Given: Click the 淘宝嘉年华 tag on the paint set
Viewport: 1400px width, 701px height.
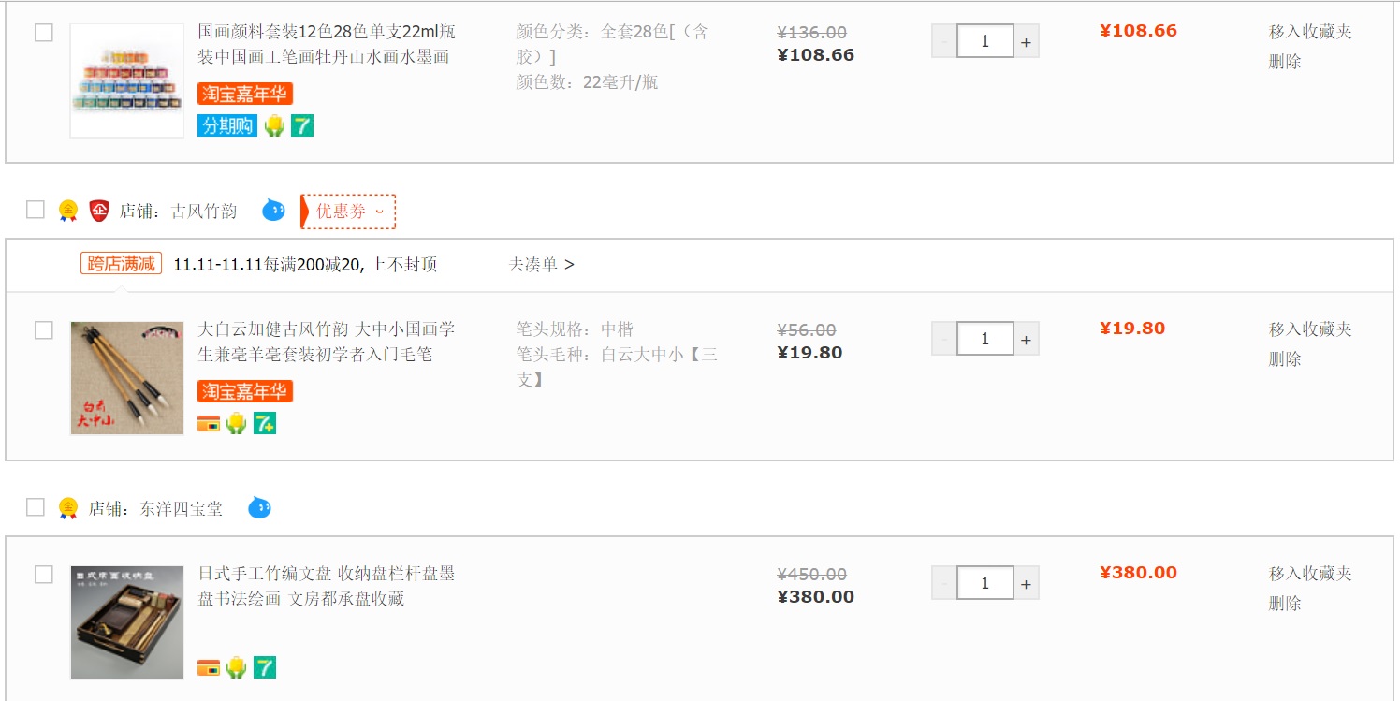Looking at the screenshot, I should [245, 94].
